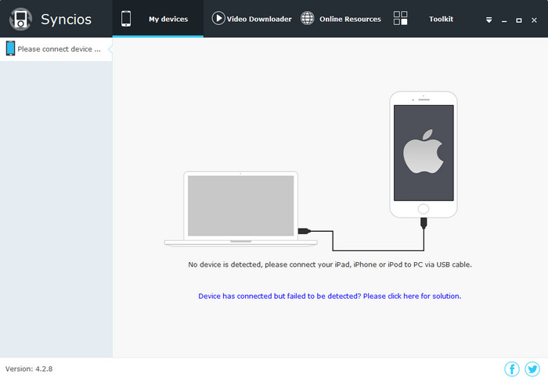Close the Syncios window
Screen dimensions: 548x381
(x=533, y=20)
